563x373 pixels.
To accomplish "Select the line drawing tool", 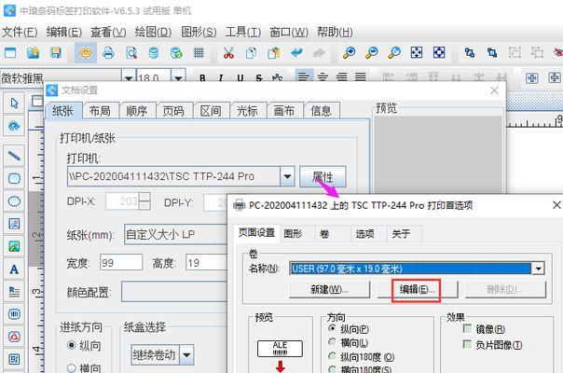I will [x=14, y=156].
